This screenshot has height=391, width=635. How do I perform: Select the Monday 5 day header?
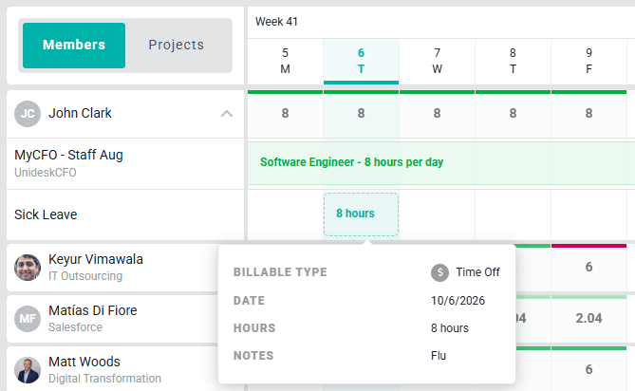[285, 61]
